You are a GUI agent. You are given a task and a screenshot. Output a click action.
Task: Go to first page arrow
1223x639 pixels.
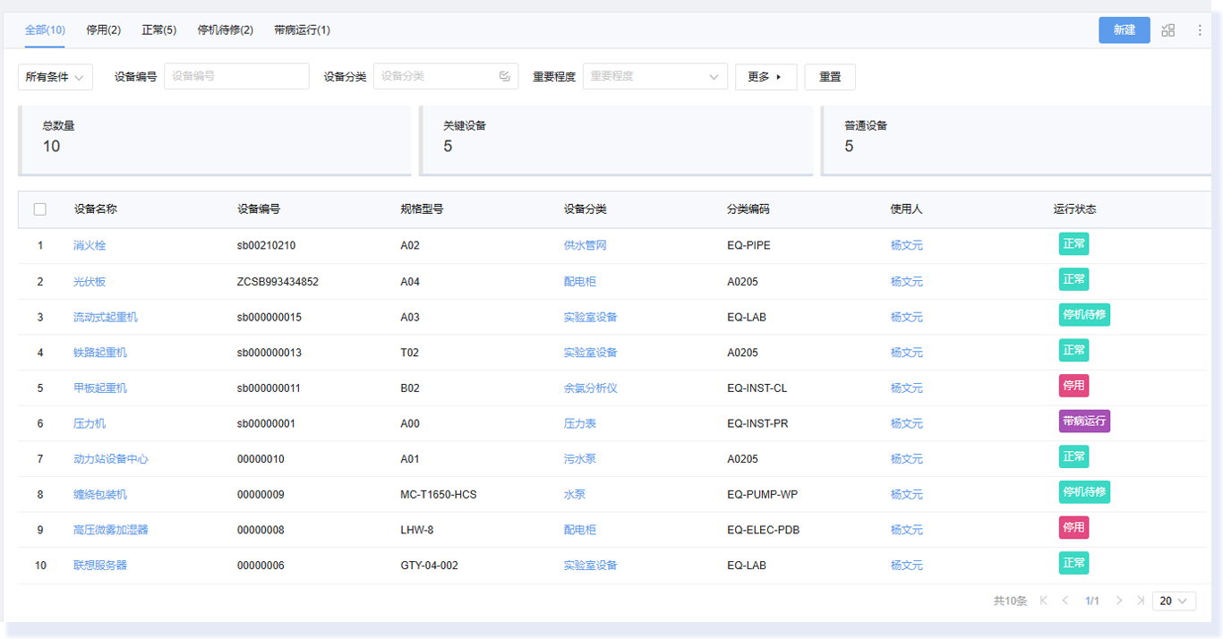[x=1044, y=601]
